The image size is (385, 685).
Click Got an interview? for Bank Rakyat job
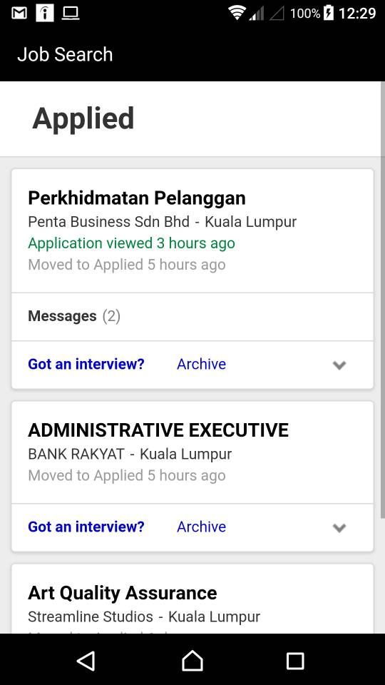point(86,527)
